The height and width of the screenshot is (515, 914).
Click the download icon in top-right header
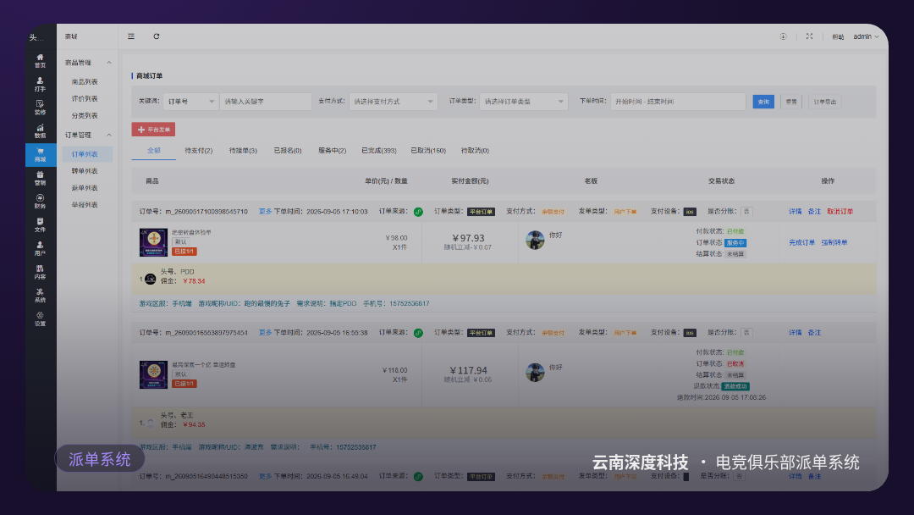pos(783,36)
